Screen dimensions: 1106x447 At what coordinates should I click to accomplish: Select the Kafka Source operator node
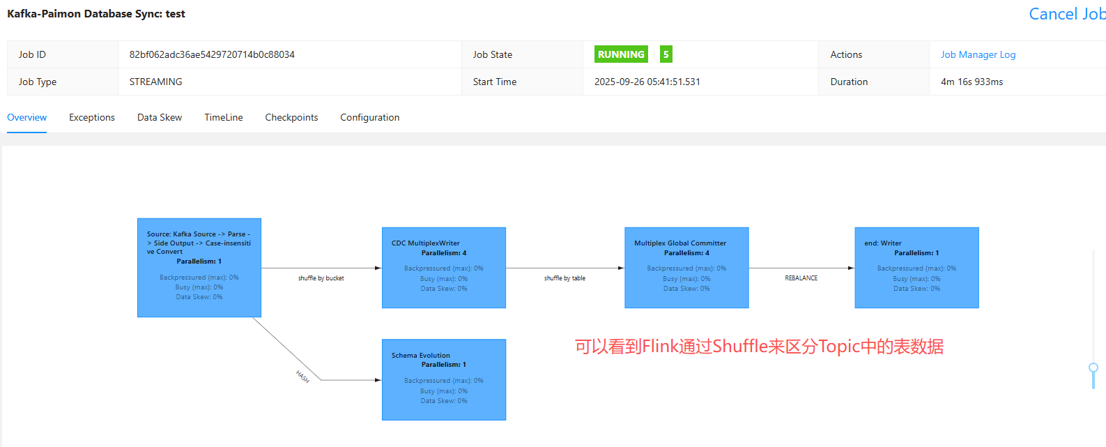coord(199,268)
